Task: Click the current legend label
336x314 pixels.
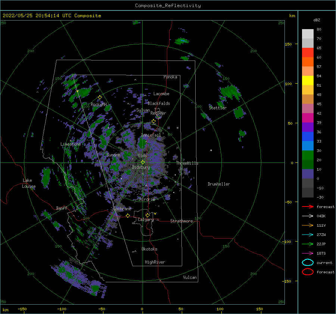Action: (324, 262)
